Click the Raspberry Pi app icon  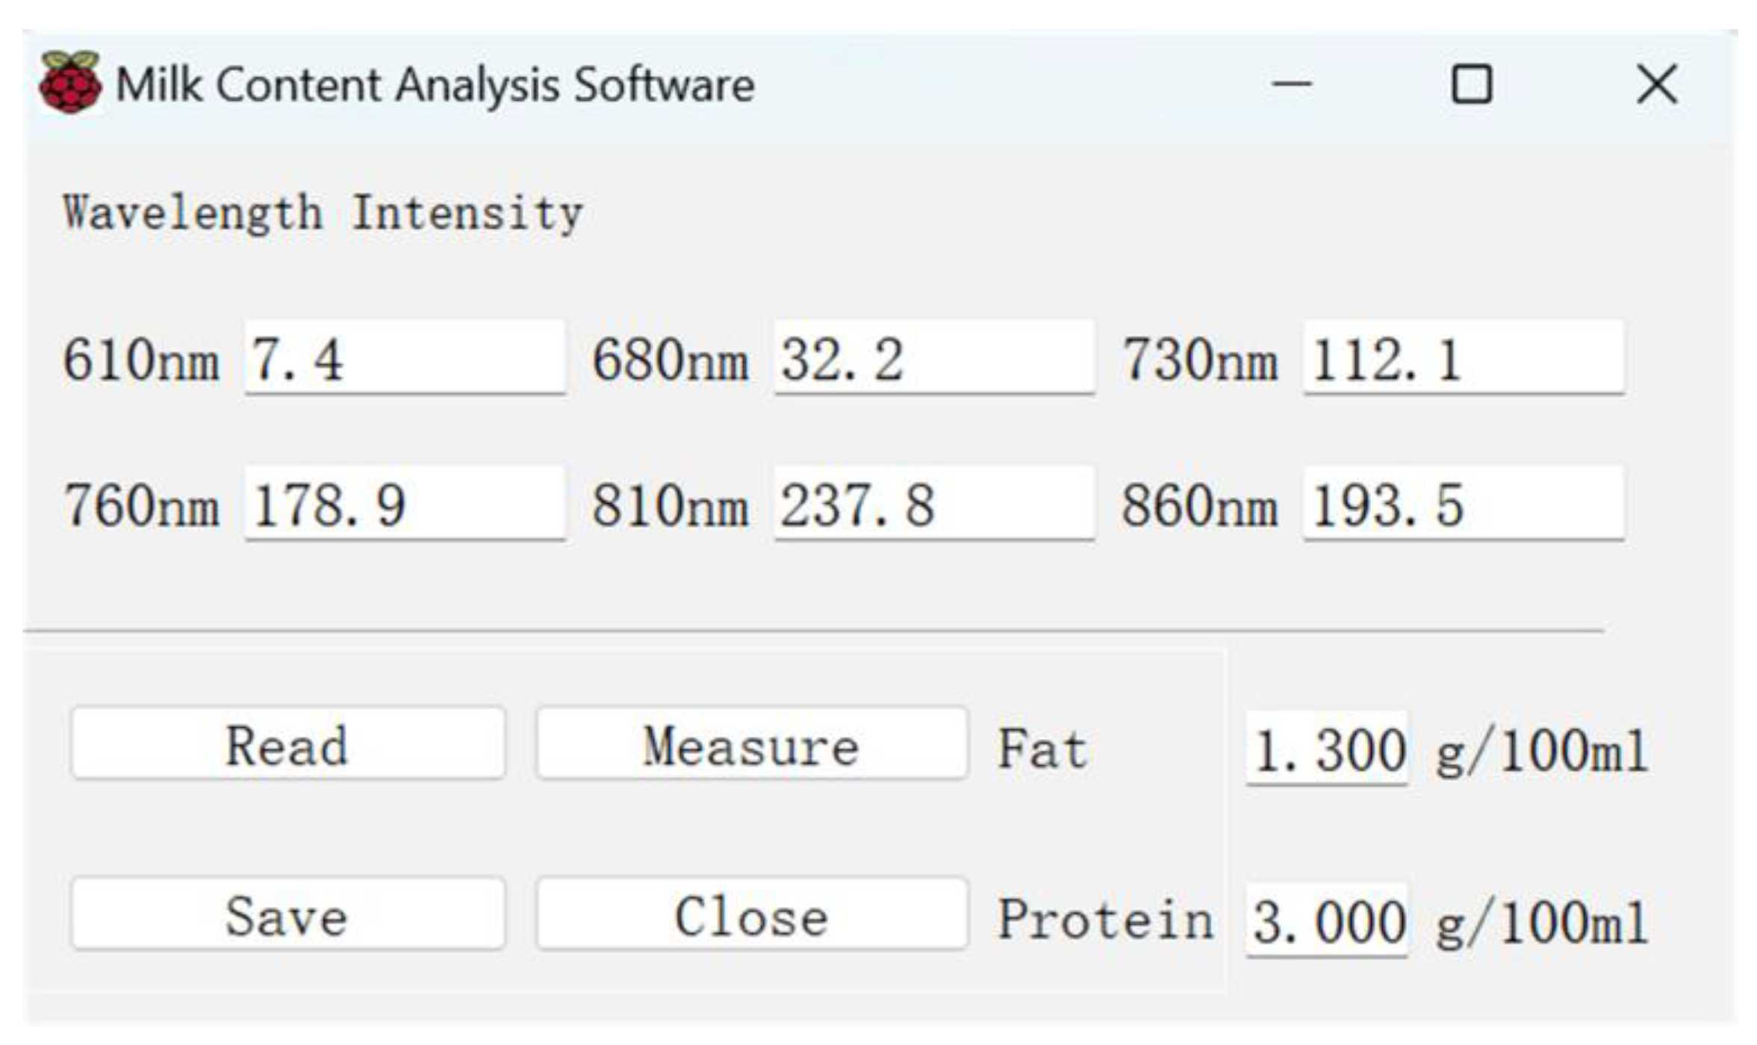point(70,82)
